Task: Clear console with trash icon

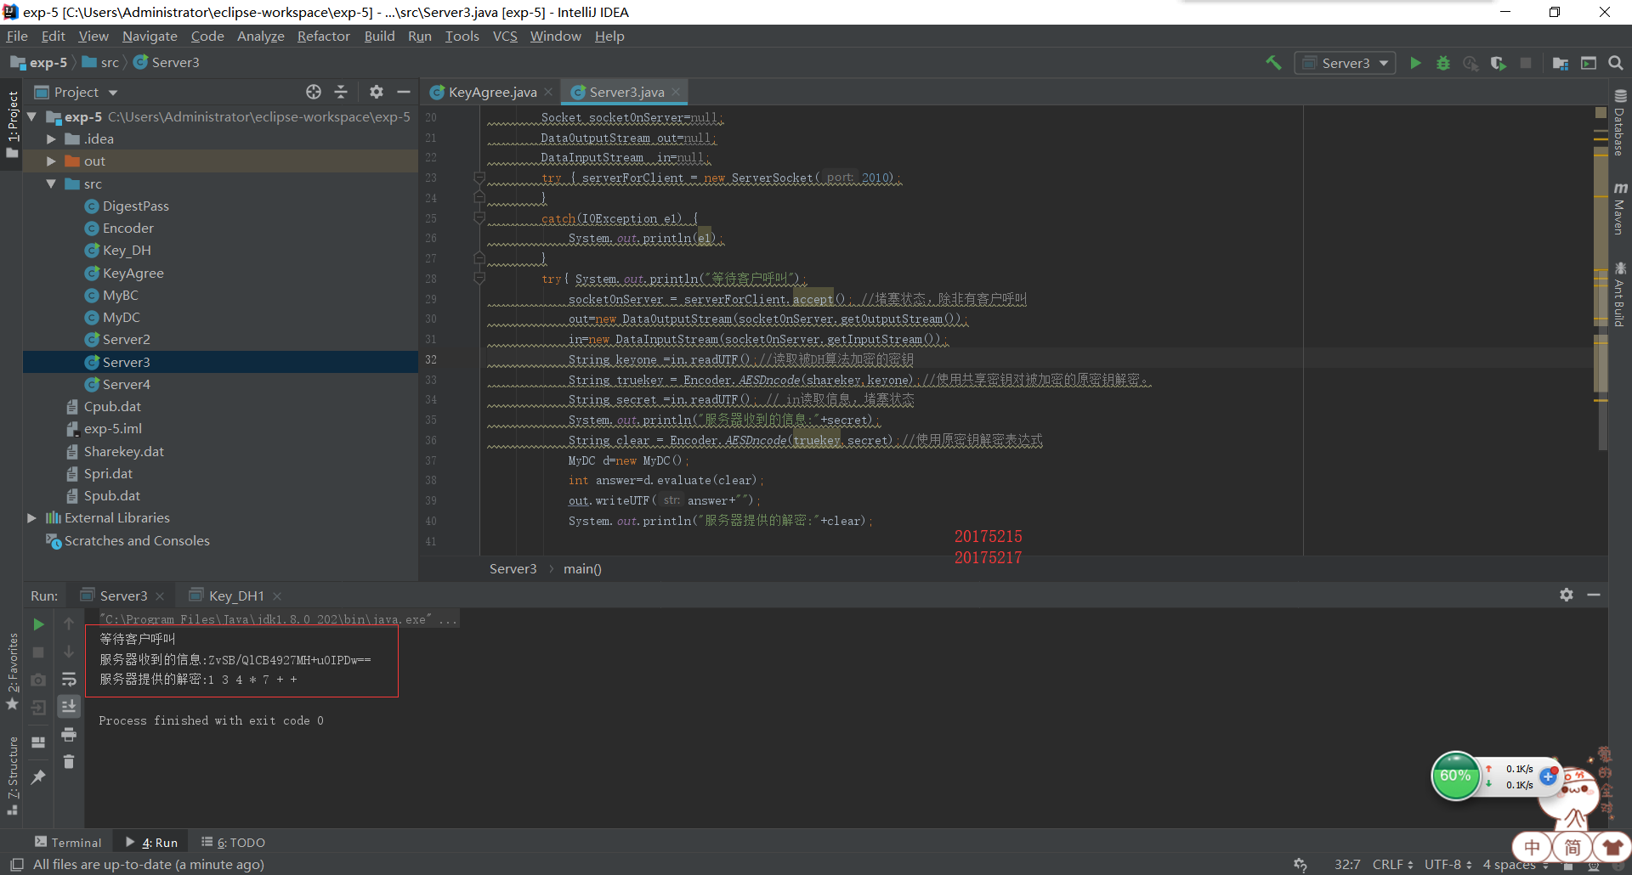Action: tap(69, 762)
